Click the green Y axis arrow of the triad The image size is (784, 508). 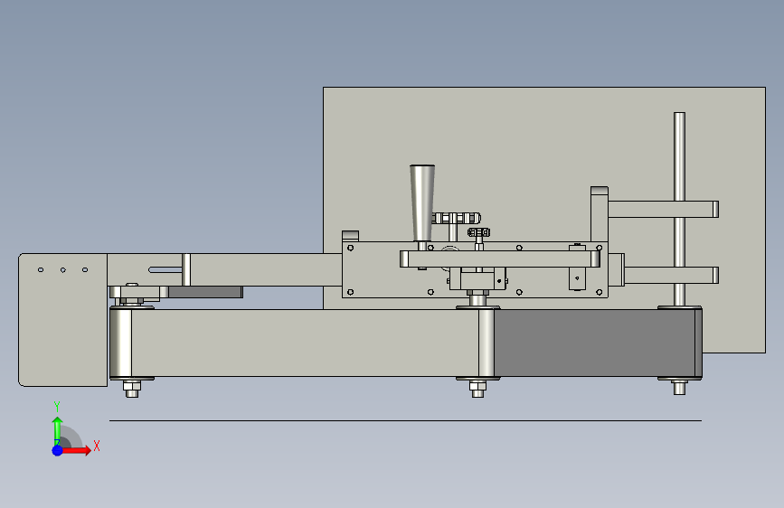58,429
